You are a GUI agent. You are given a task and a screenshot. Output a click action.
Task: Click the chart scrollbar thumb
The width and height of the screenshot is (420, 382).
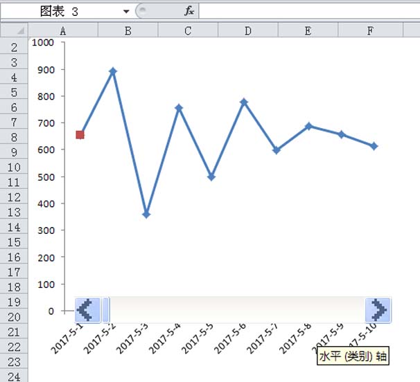pos(106,309)
